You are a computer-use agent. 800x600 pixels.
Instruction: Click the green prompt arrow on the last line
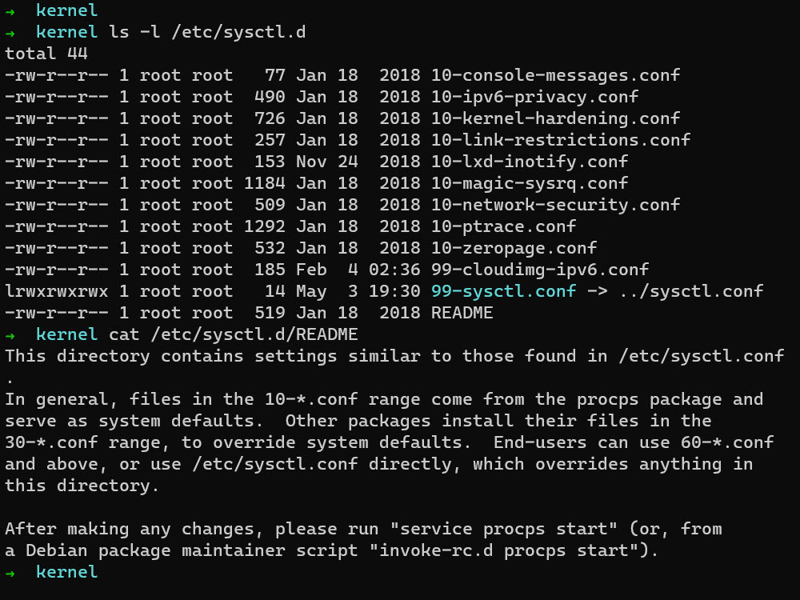coord(10,572)
